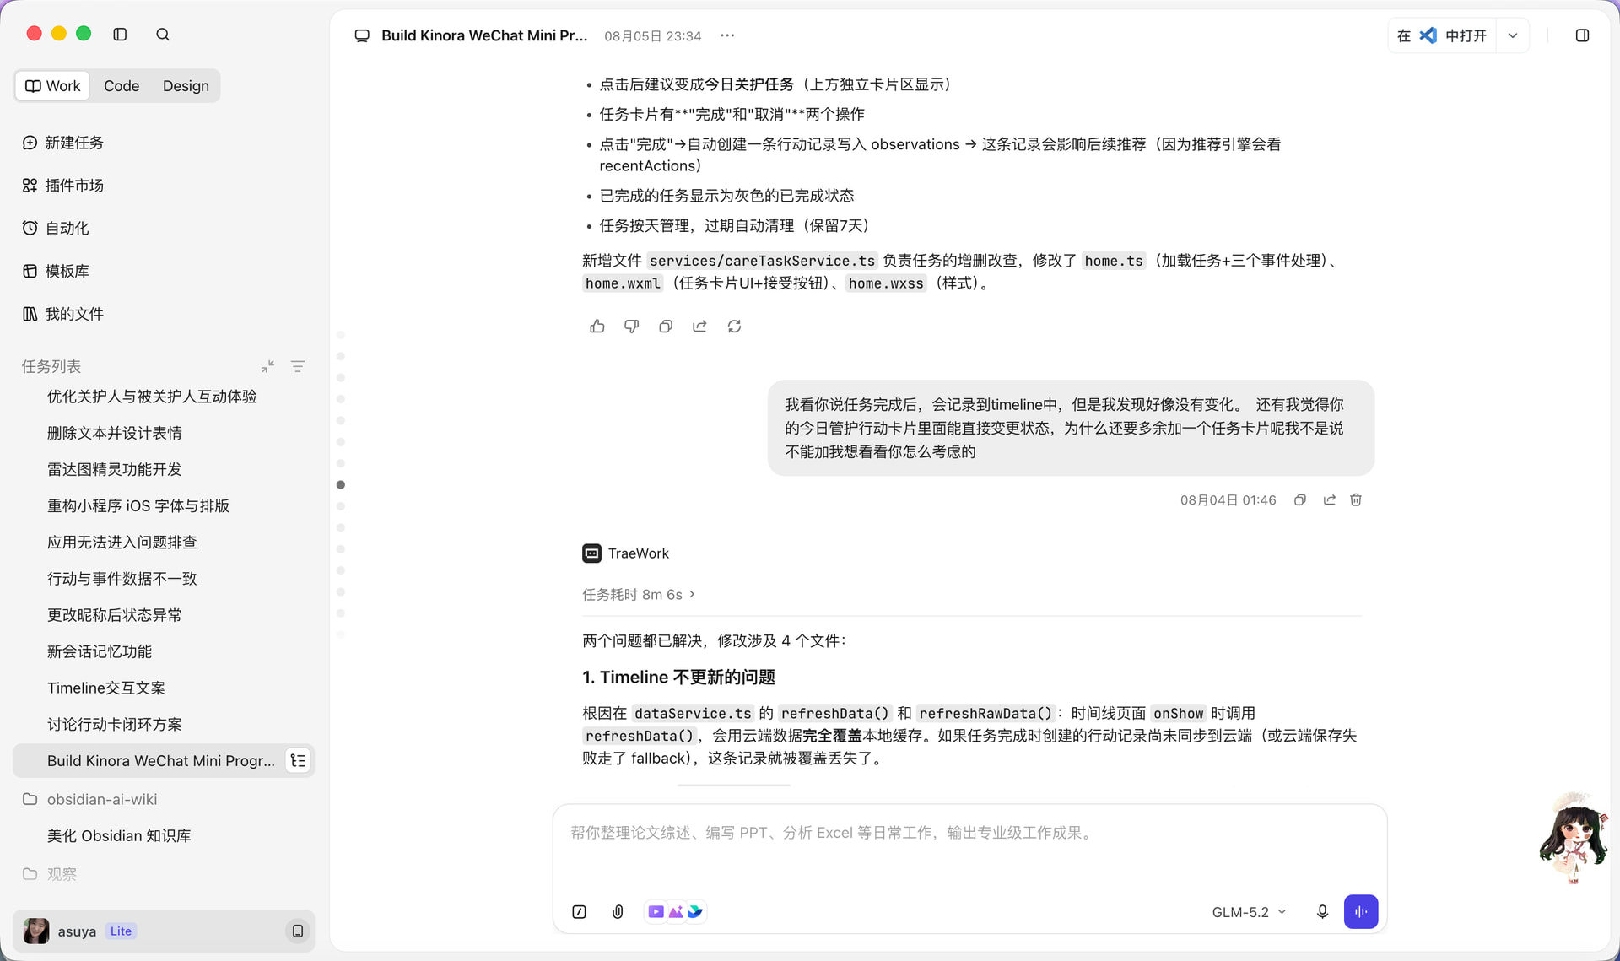
Task: Regenerate the assistant response
Action: pos(734,327)
